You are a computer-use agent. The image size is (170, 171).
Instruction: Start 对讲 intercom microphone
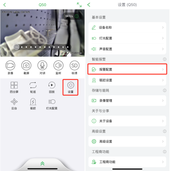point(42,65)
